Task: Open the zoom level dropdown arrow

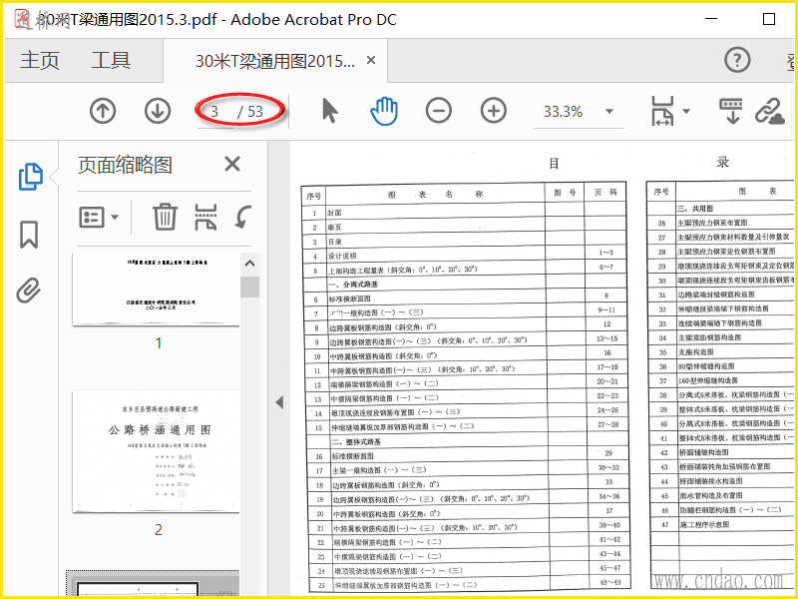Action: click(609, 112)
